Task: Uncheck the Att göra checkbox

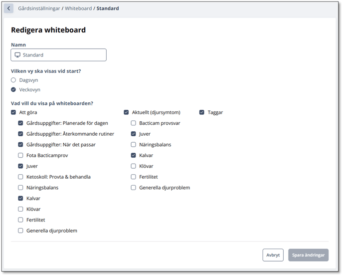Action: pos(13,112)
